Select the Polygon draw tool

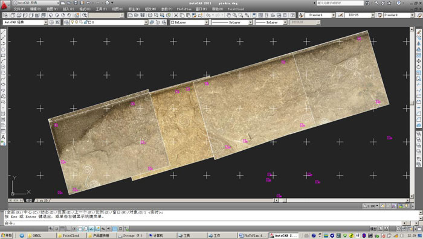tap(3, 49)
